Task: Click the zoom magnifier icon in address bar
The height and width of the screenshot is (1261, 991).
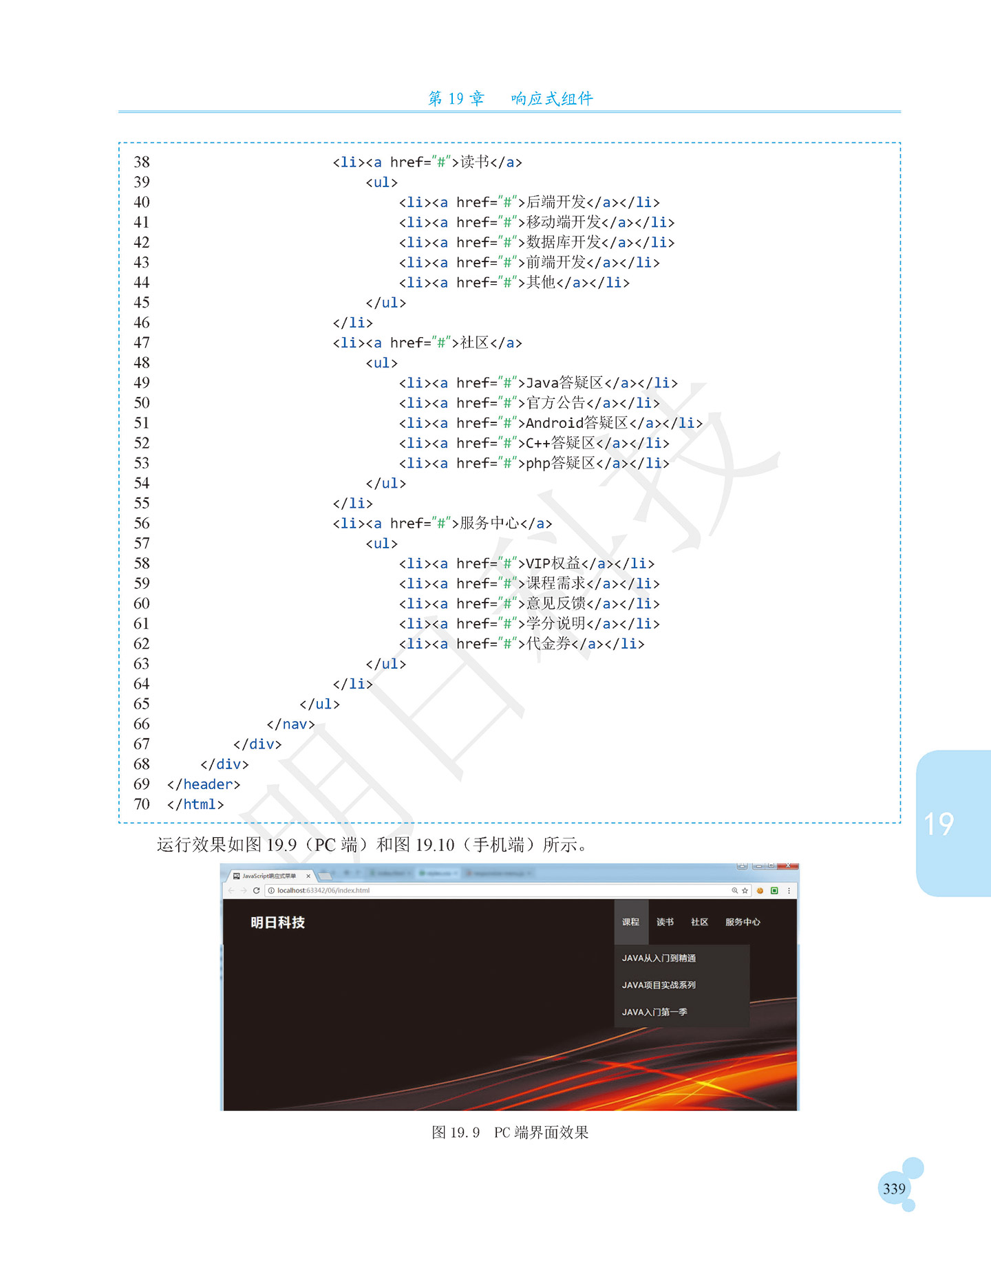Action: (734, 890)
